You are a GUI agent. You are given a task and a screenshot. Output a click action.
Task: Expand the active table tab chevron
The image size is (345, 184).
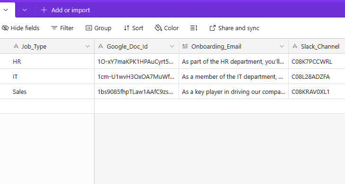tap(6, 10)
